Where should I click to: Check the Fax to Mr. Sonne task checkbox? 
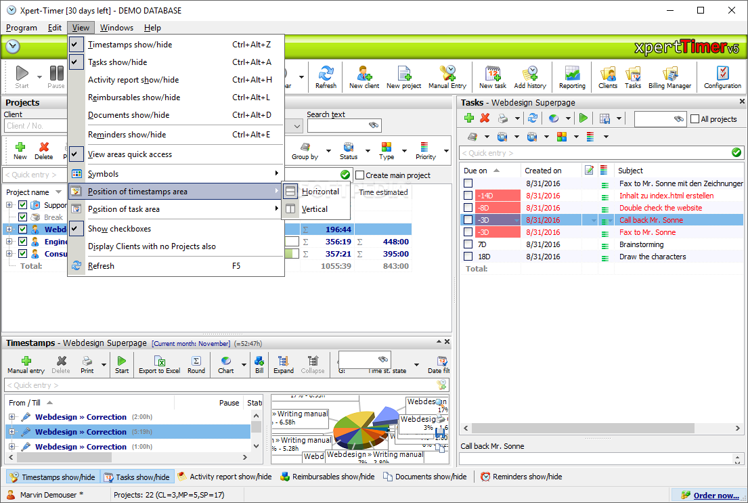pyautogui.click(x=468, y=232)
